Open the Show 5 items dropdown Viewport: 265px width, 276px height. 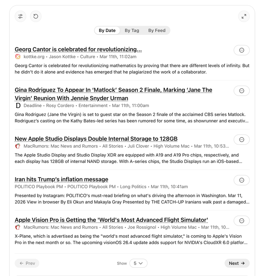coord(138,263)
